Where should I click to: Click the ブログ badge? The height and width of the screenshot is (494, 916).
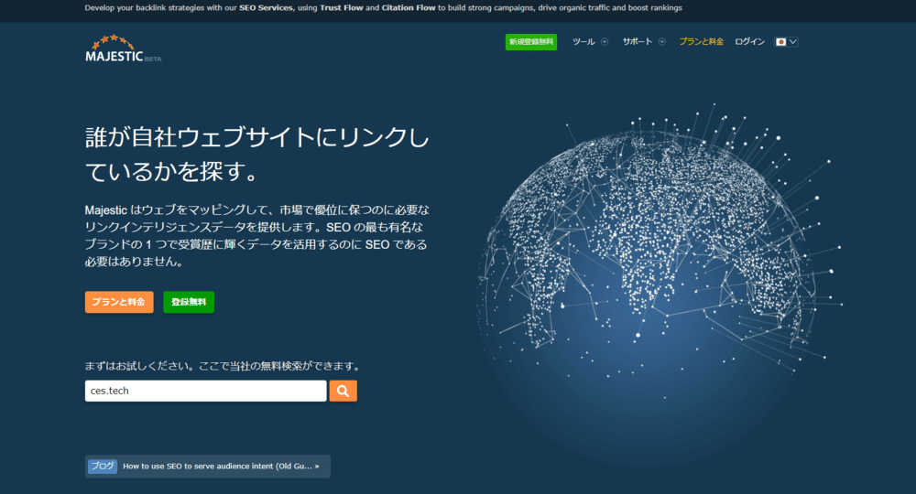(x=103, y=466)
